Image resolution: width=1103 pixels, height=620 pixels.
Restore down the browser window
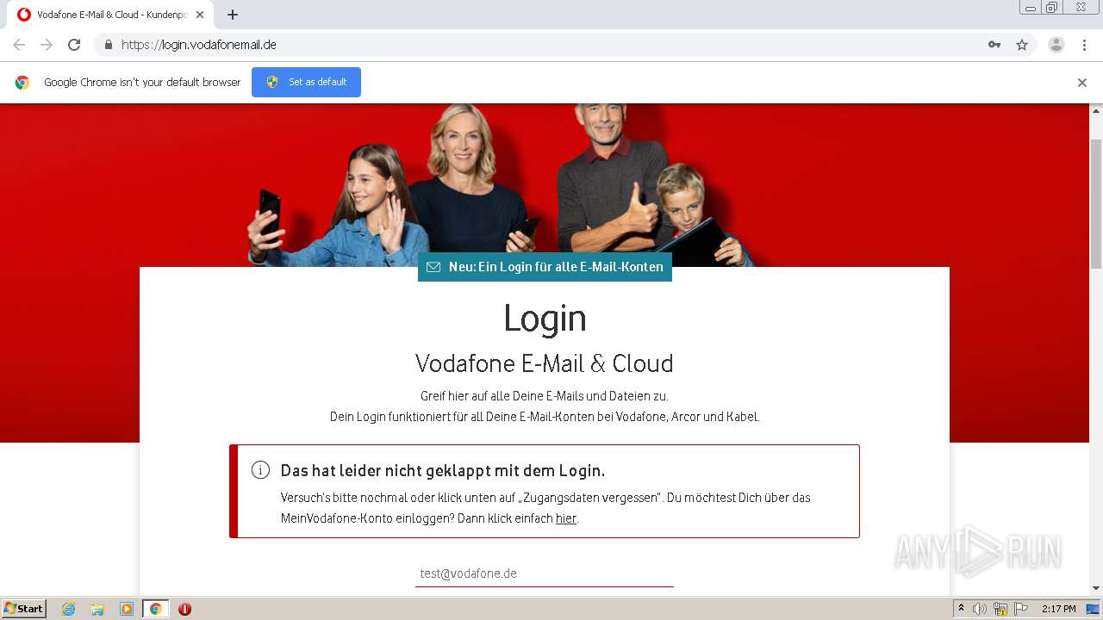(x=1052, y=7)
